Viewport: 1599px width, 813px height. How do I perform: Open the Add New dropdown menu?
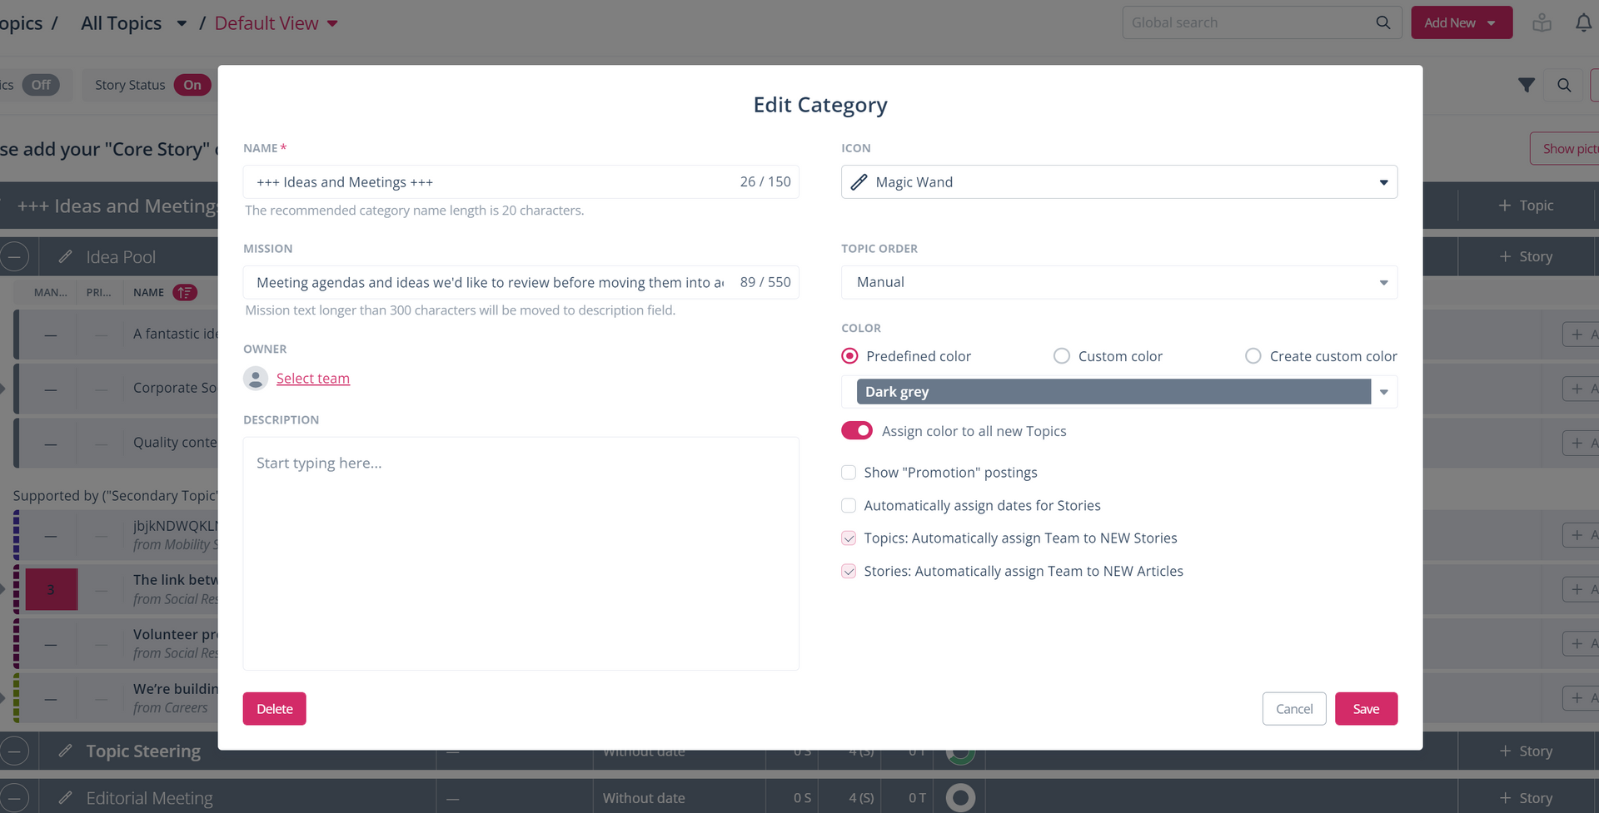(x=1461, y=23)
